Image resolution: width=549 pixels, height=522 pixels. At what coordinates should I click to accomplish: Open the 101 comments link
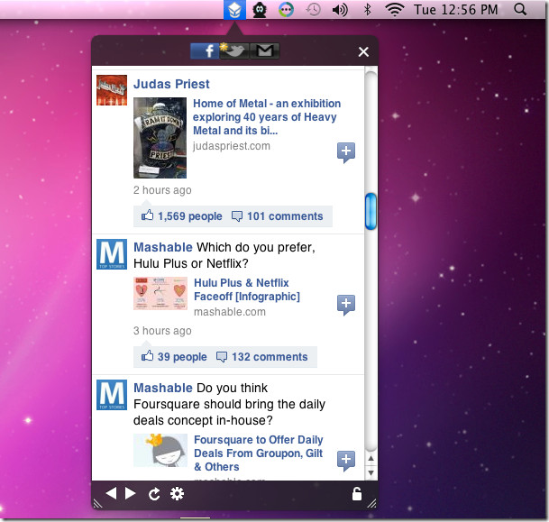point(285,216)
